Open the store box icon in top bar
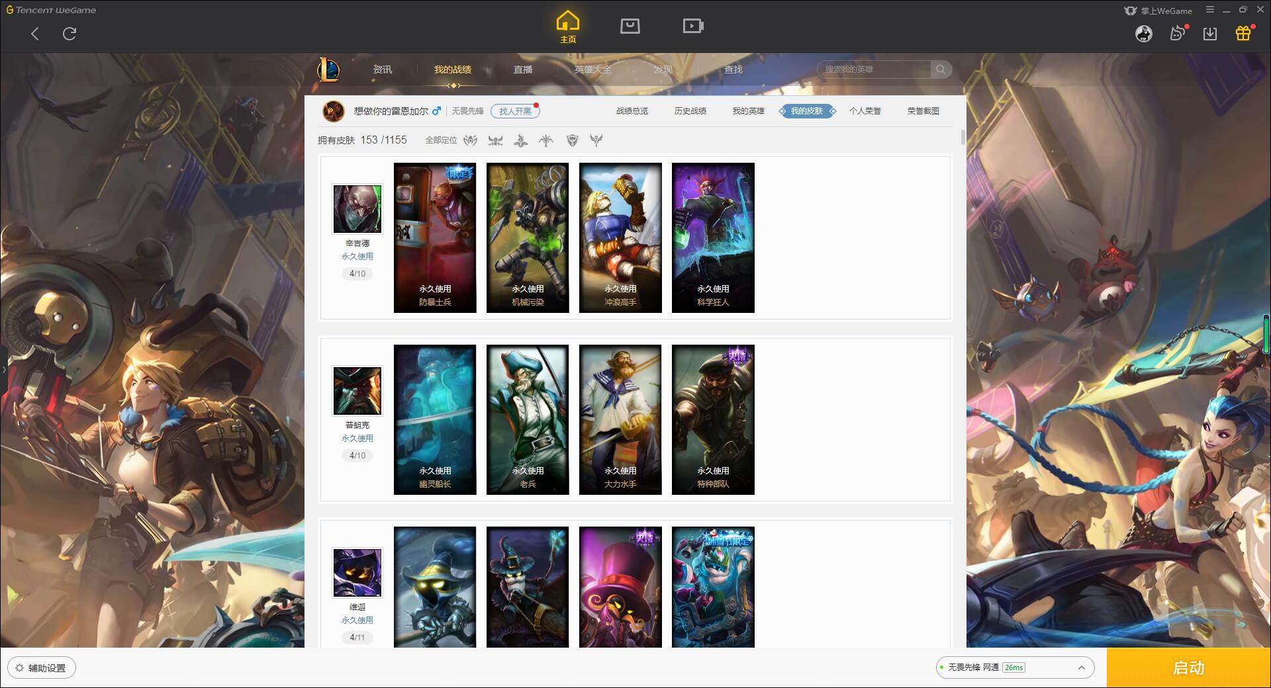Screen dimensions: 1271x688 [630, 26]
